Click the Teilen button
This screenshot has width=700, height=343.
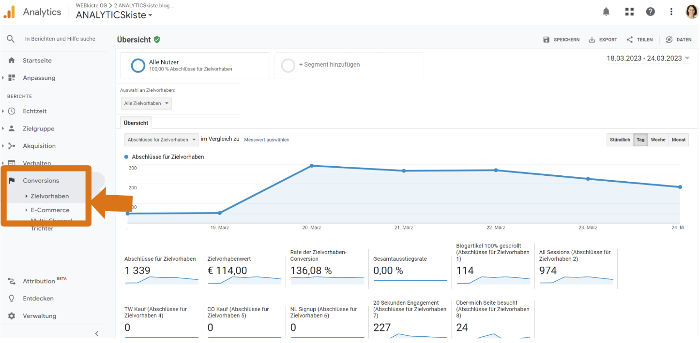[x=639, y=39]
